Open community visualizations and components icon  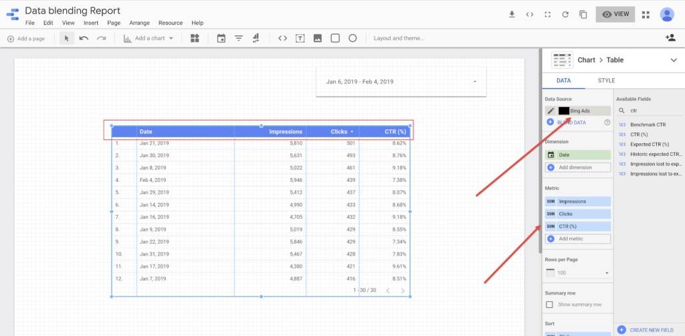(195, 38)
